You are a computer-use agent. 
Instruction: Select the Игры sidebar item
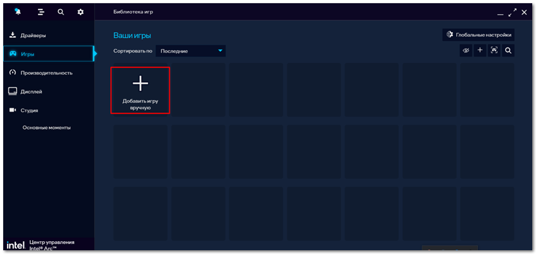(48, 54)
